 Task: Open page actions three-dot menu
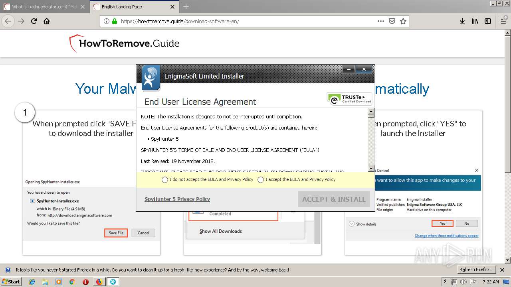pyautogui.click(x=381, y=21)
